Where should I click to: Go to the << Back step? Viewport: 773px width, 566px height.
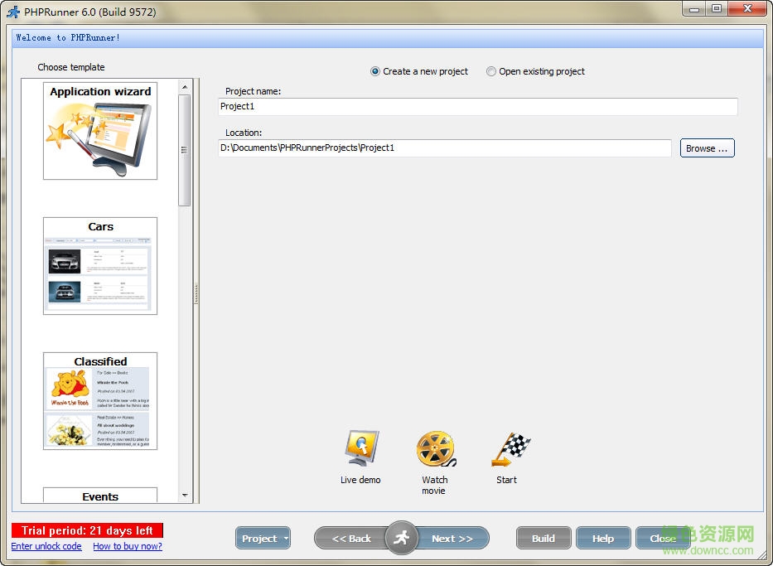[x=351, y=538]
